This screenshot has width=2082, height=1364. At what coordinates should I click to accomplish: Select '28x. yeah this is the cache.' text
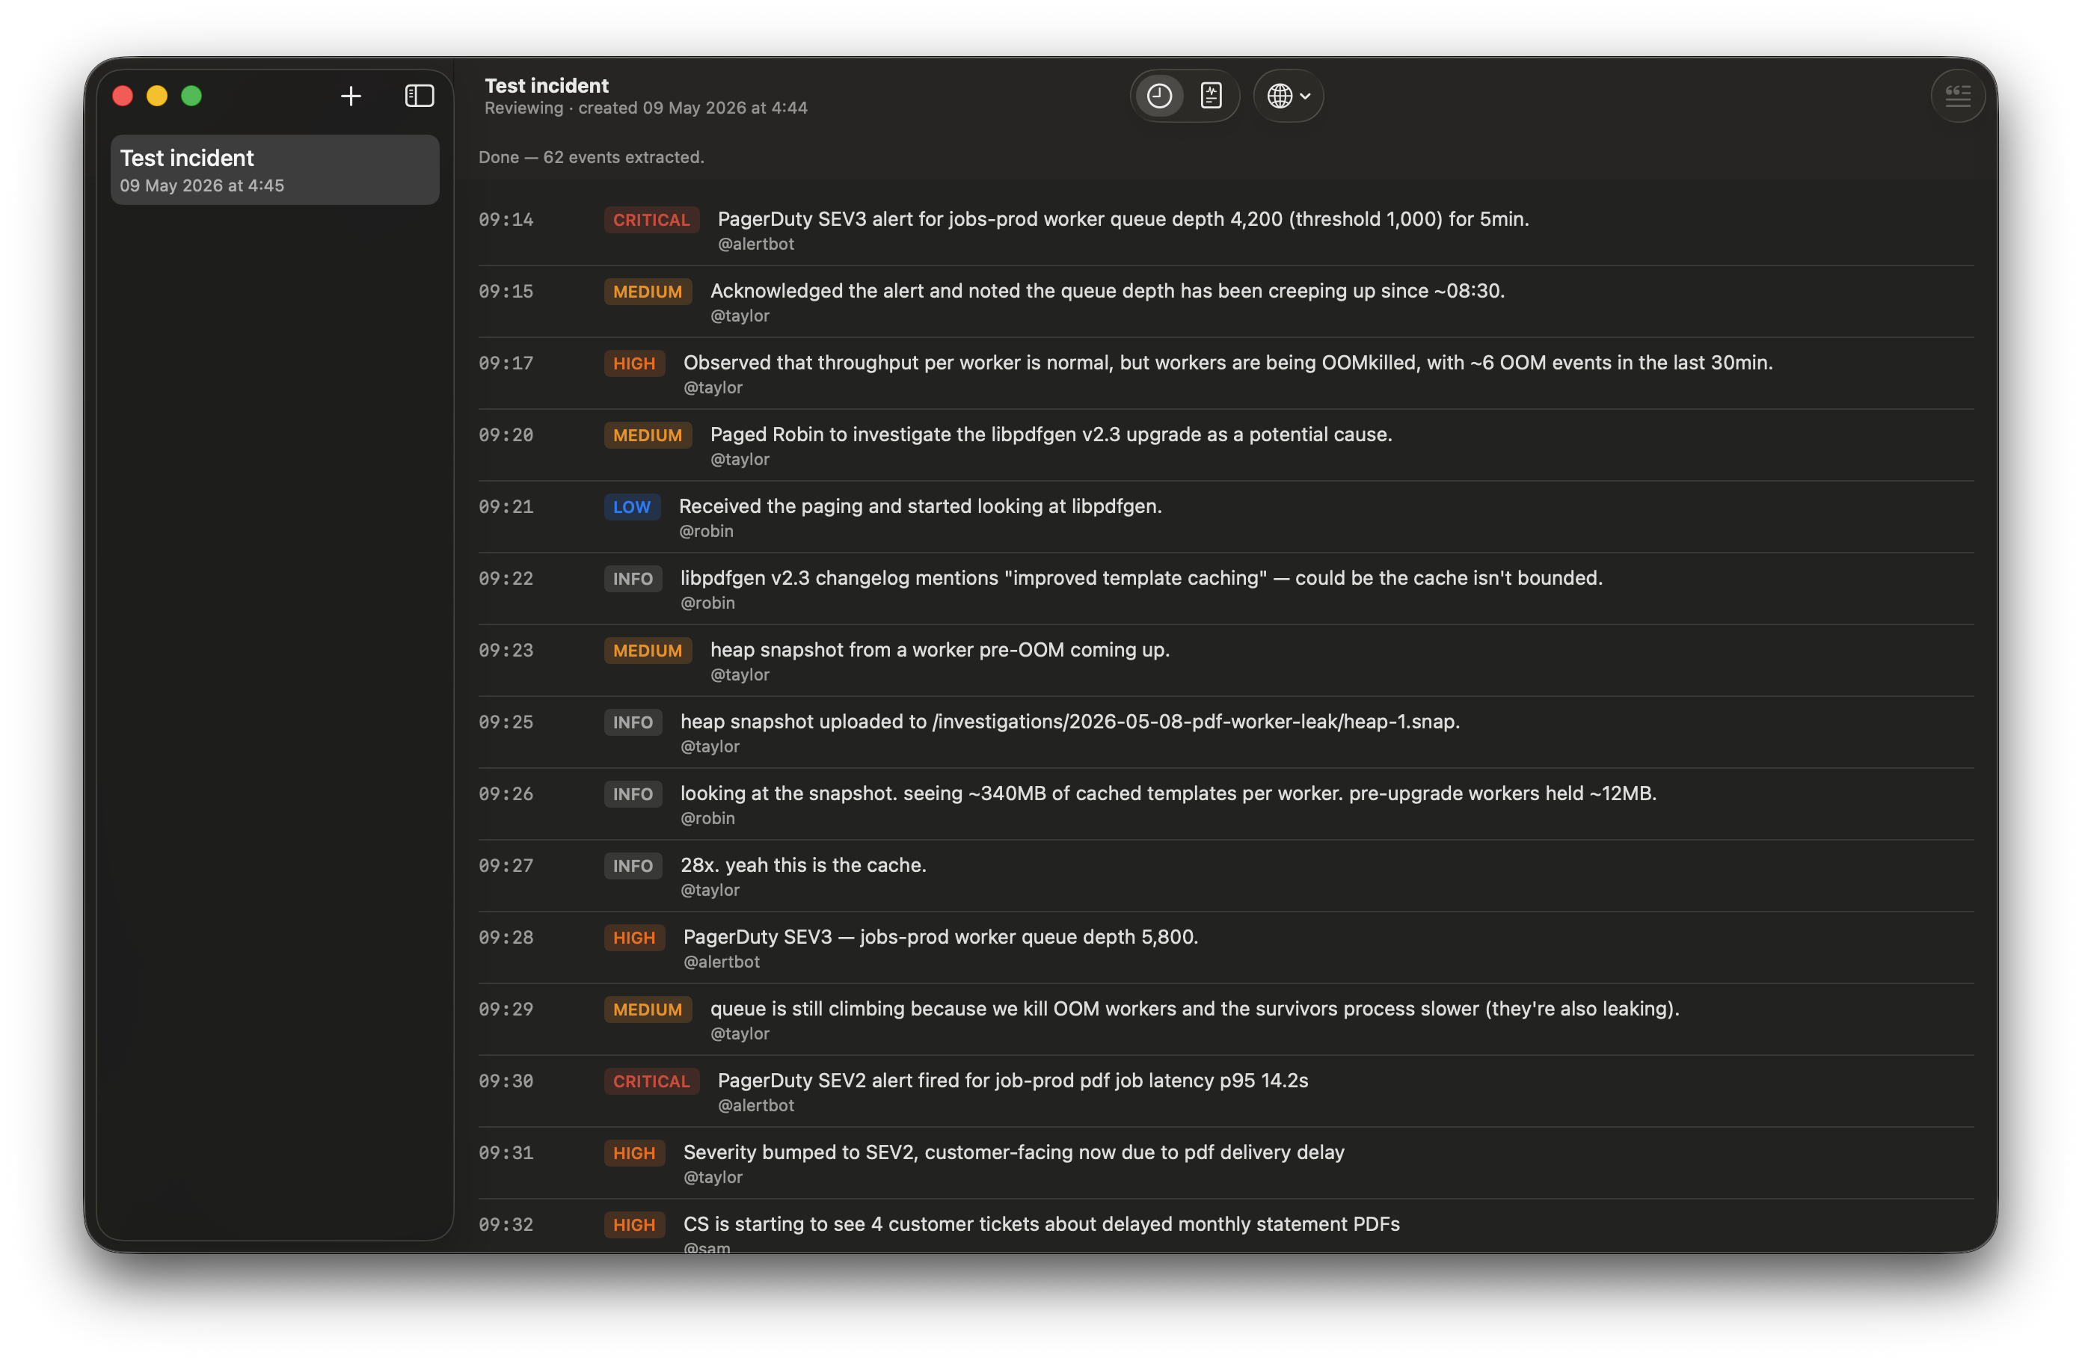point(803,864)
